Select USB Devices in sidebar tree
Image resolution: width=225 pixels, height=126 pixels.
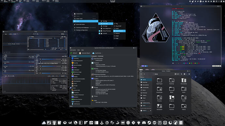click(x=76, y=104)
